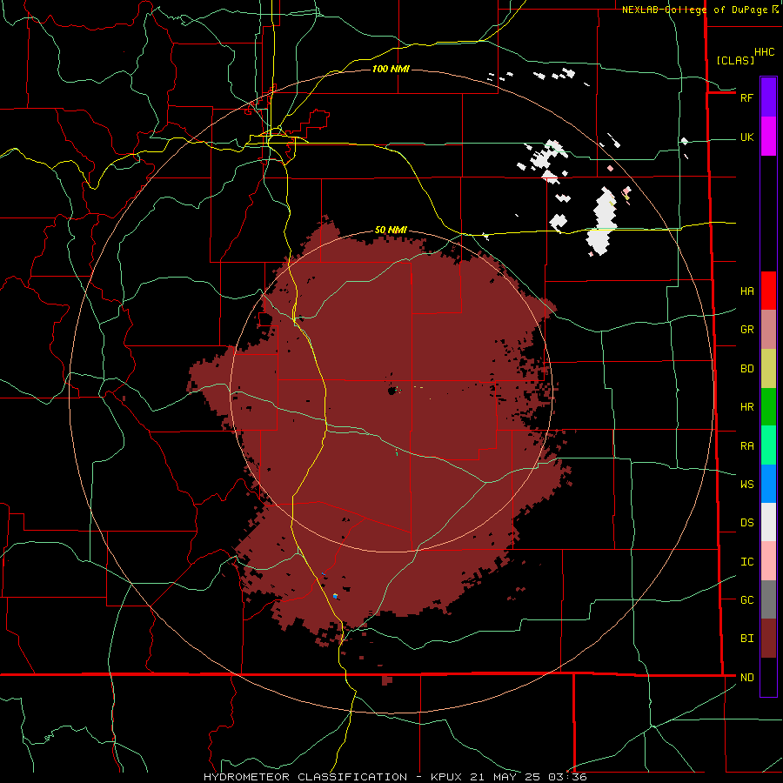Viewport: 783px width, 783px height.
Task: Click the [CLAS] units label
Action: click(x=734, y=60)
